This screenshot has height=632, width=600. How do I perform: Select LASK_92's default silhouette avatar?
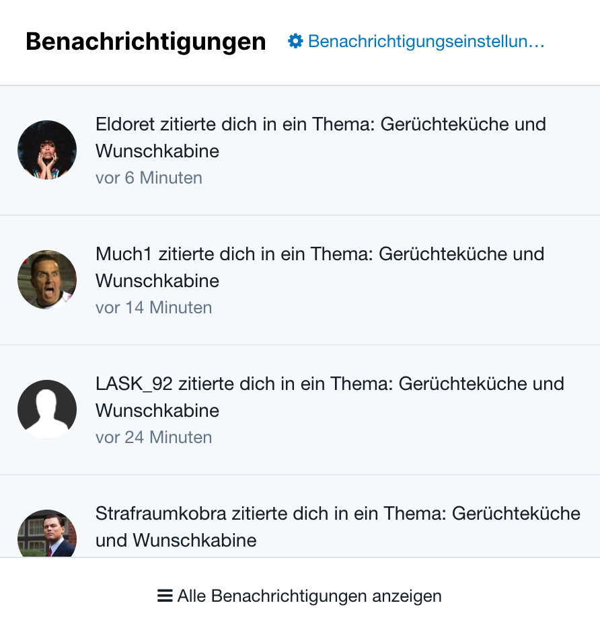47,409
